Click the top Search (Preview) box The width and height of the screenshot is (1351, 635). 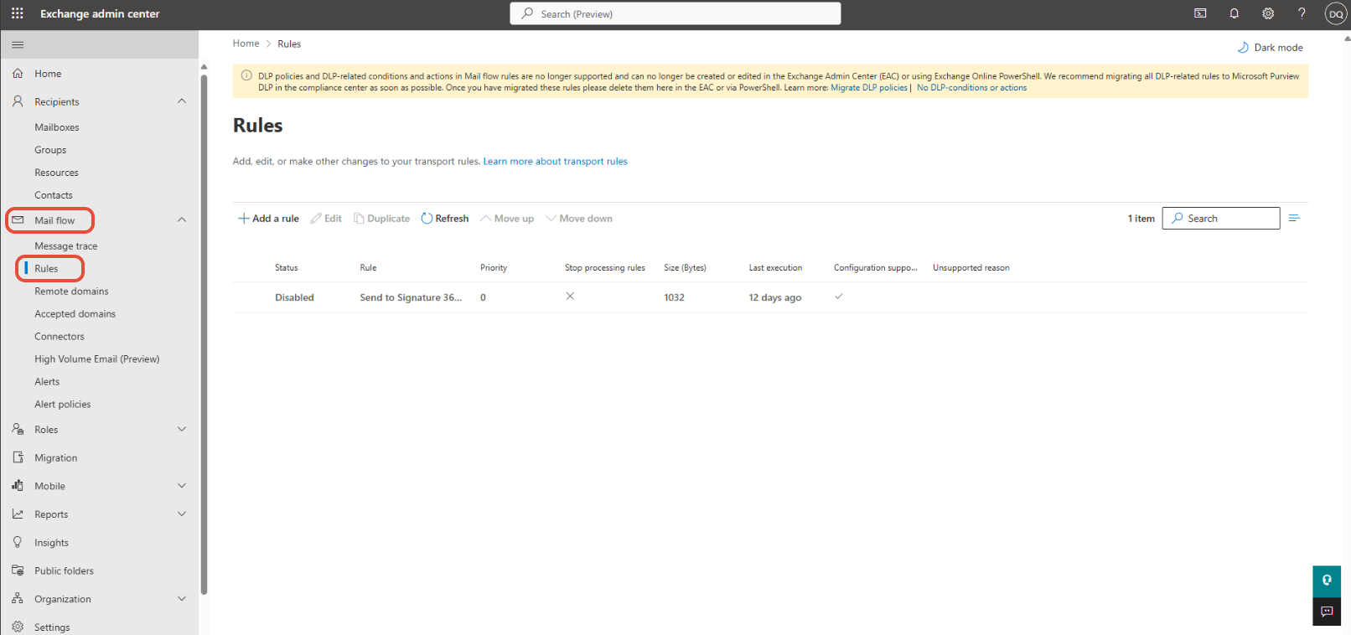pyautogui.click(x=675, y=13)
